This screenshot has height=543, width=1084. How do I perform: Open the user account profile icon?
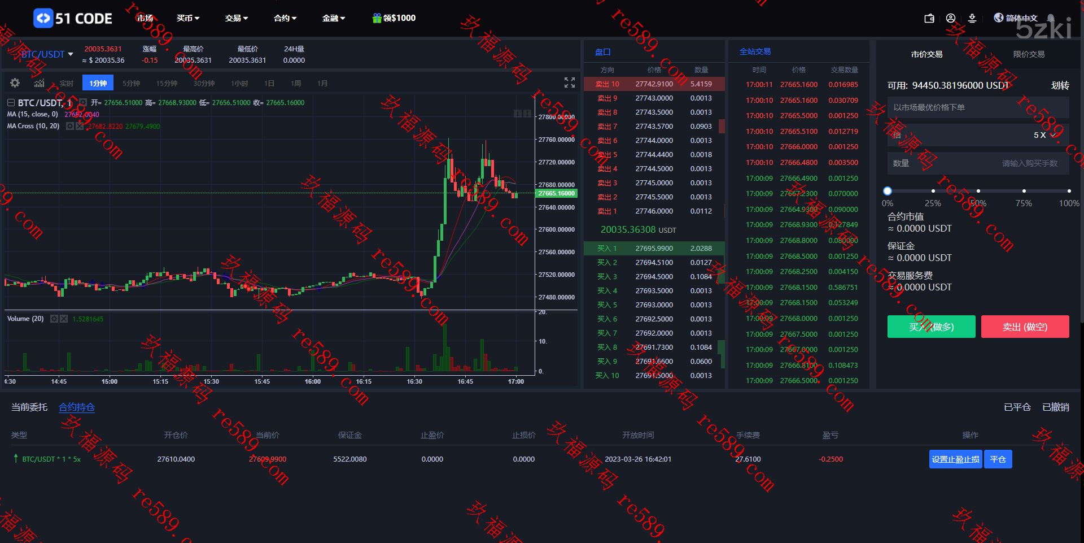(x=951, y=19)
